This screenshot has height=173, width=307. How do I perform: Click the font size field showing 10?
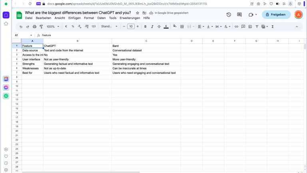[131, 26]
